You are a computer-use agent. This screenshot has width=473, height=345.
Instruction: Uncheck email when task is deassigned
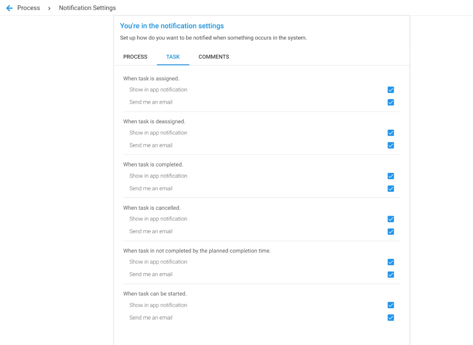pyautogui.click(x=391, y=145)
